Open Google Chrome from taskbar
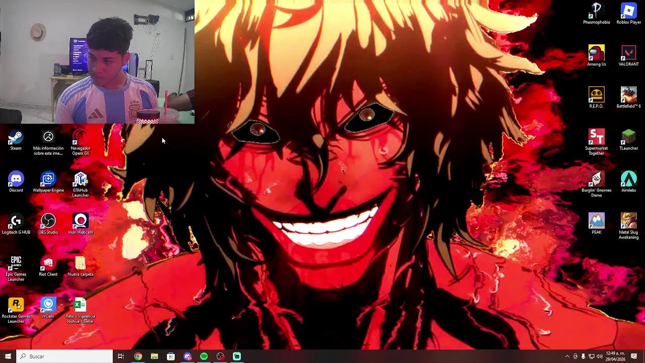 tap(138, 356)
